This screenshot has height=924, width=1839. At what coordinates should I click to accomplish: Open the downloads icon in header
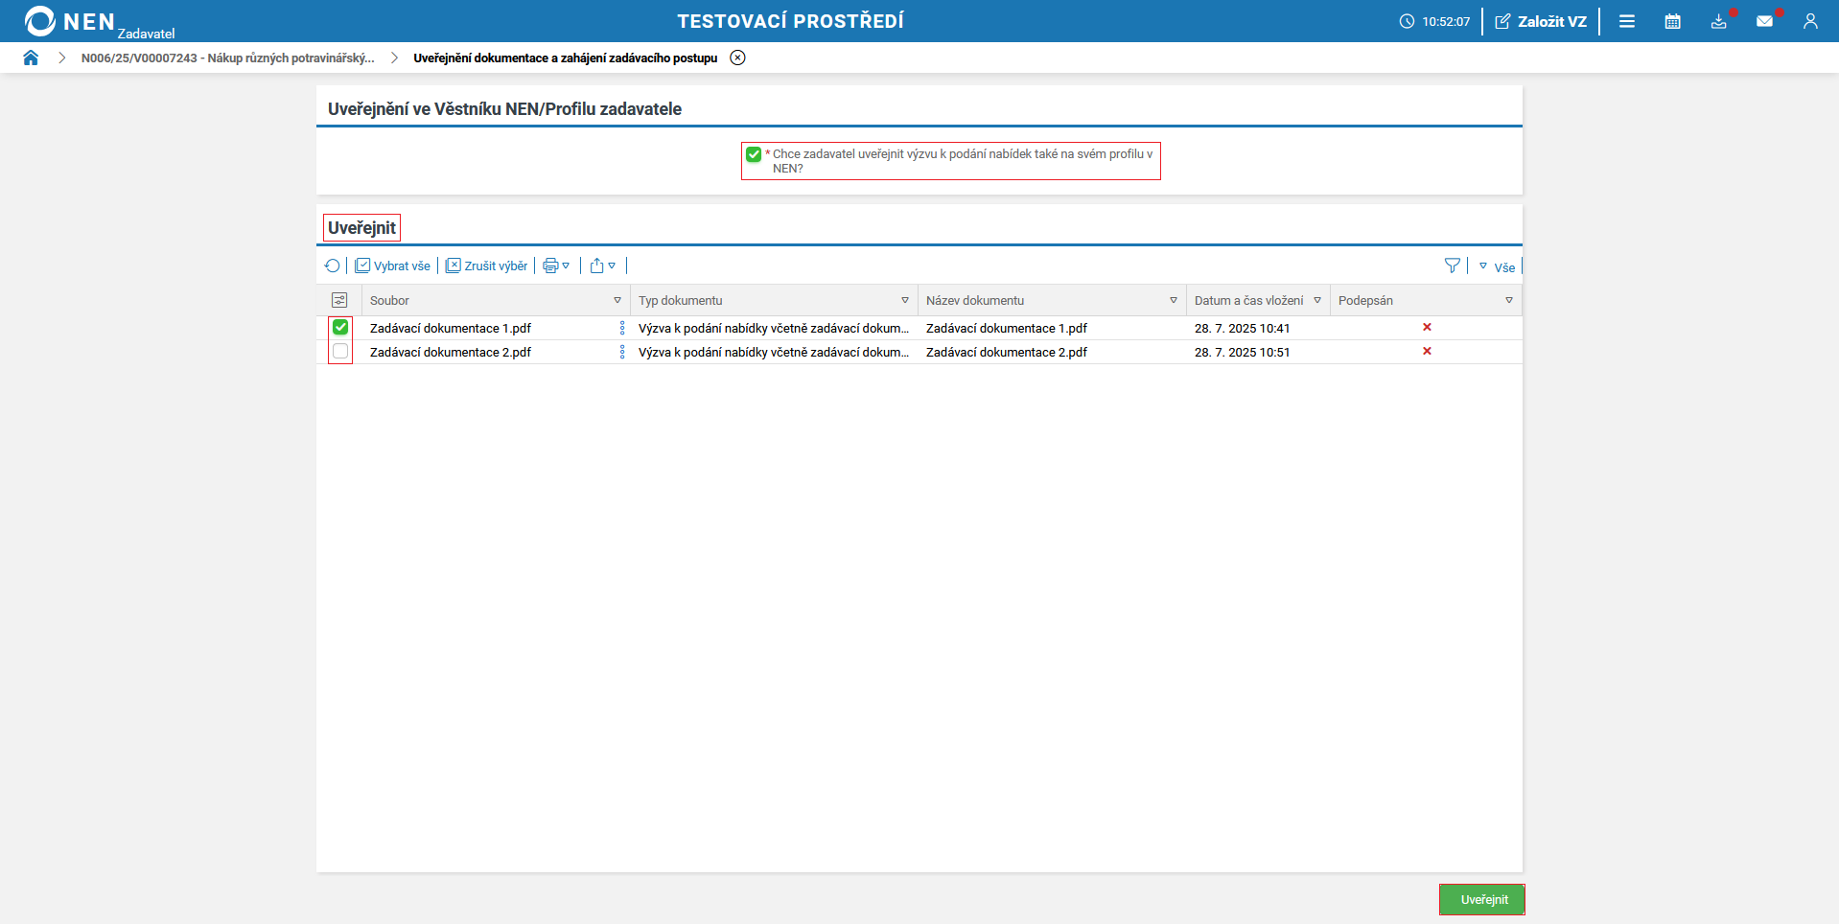1718,21
